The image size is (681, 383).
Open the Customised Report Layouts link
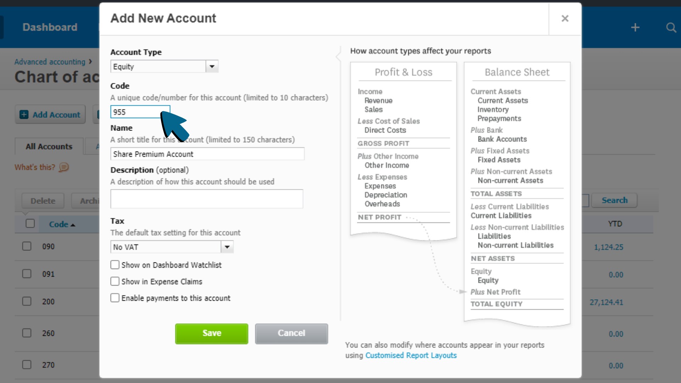411,355
